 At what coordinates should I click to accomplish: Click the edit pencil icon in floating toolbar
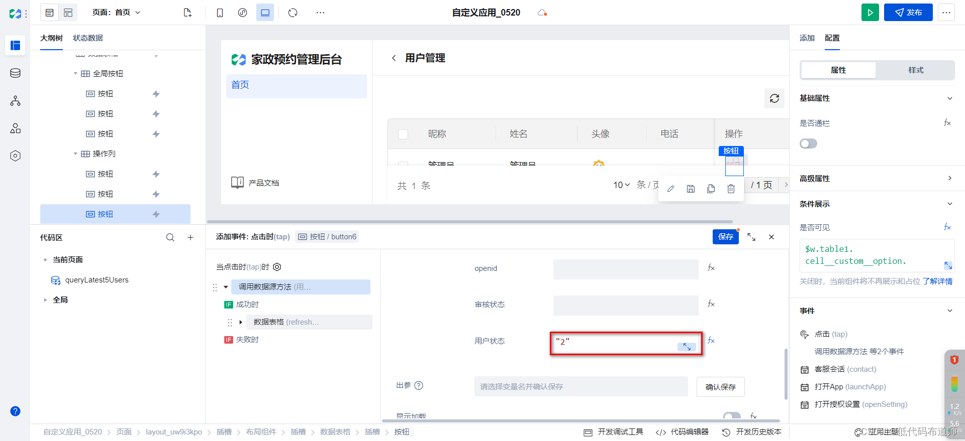pyautogui.click(x=671, y=189)
